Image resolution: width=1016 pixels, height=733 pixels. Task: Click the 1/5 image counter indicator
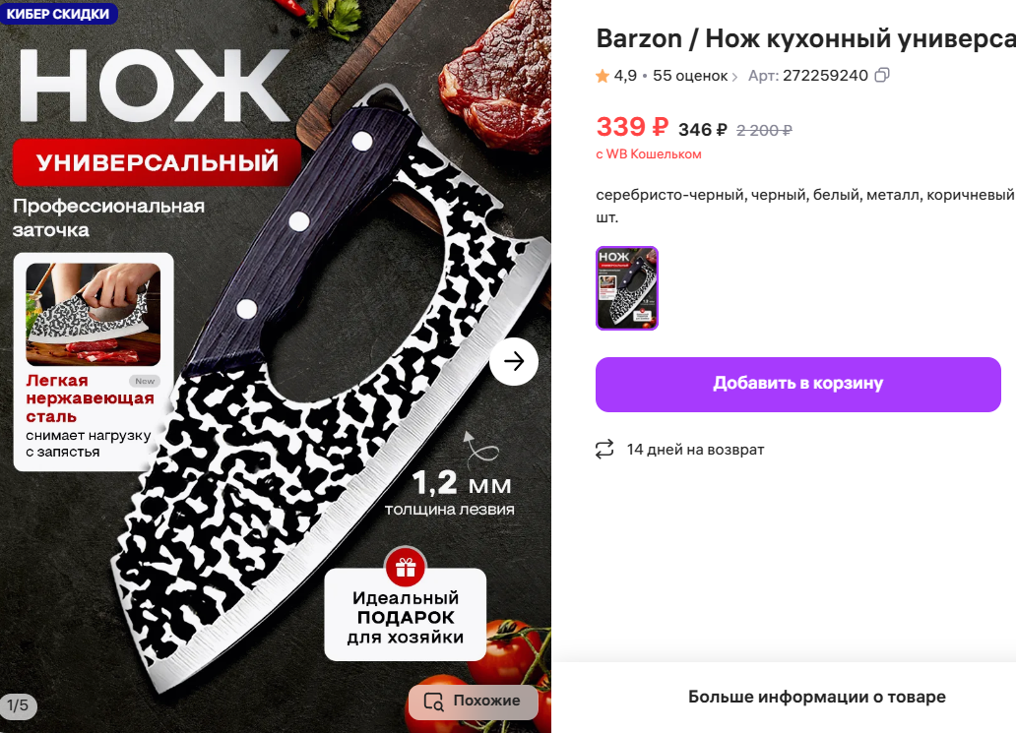click(18, 705)
